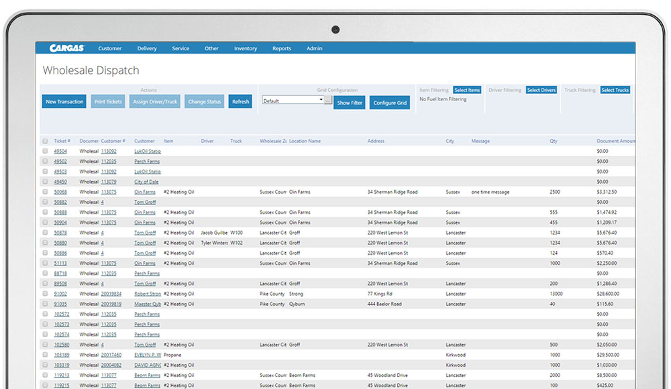The height and width of the screenshot is (389, 671).
Task: Click the Configure Grid button
Action: coord(390,103)
